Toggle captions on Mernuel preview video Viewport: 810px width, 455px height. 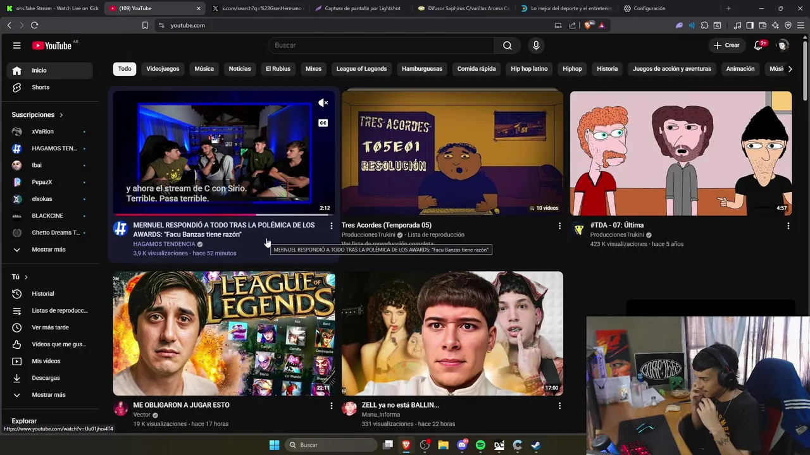tap(323, 123)
